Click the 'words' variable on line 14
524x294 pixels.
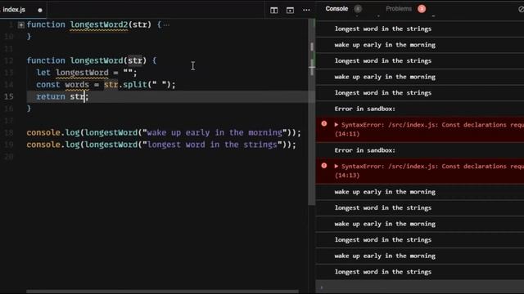tap(77, 85)
